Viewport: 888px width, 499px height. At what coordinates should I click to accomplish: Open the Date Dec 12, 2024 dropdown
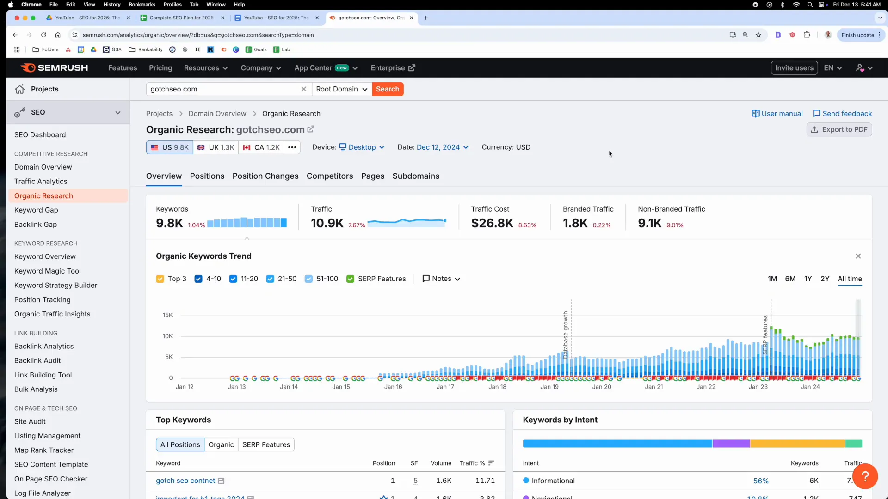click(442, 147)
